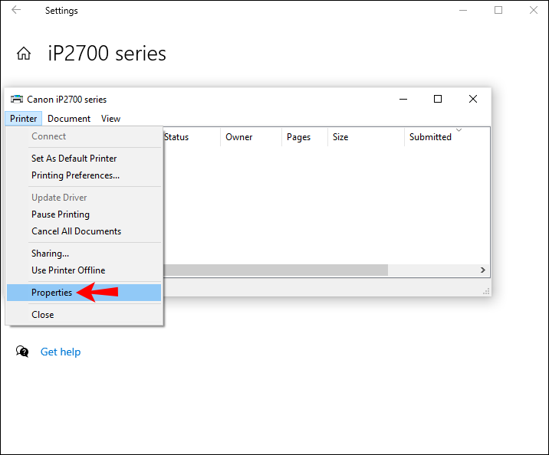Click the queue horizontal scrollbar thumb

275,270
